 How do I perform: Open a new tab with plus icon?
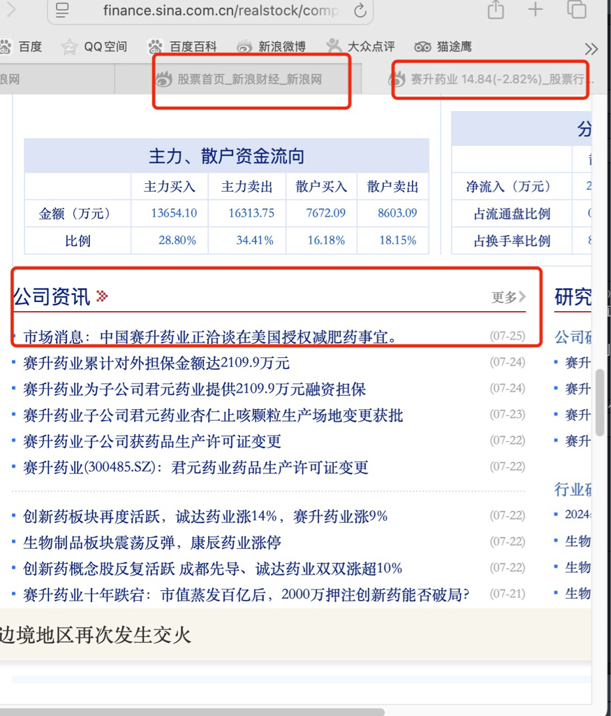[x=536, y=10]
